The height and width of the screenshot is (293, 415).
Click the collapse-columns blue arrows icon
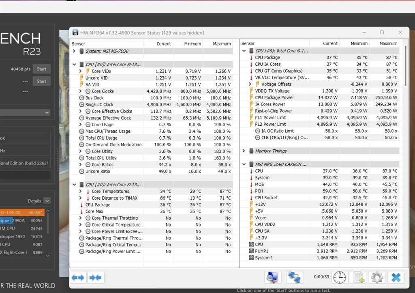point(96,277)
